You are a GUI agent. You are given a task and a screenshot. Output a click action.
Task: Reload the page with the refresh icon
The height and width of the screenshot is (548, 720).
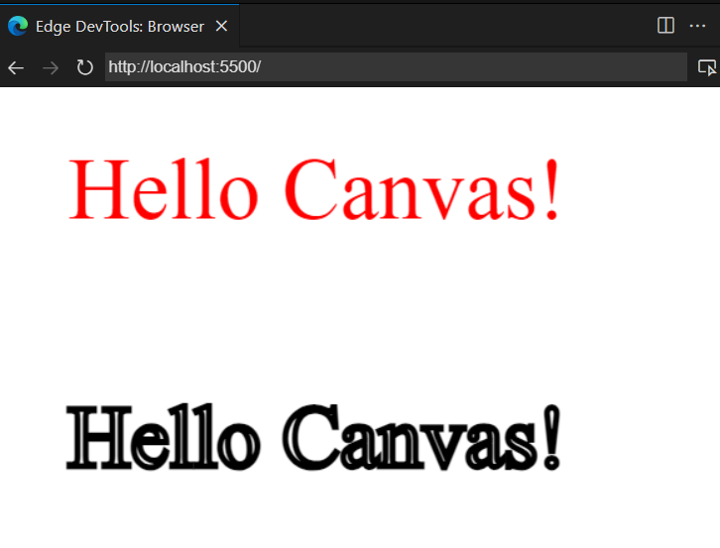click(85, 67)
